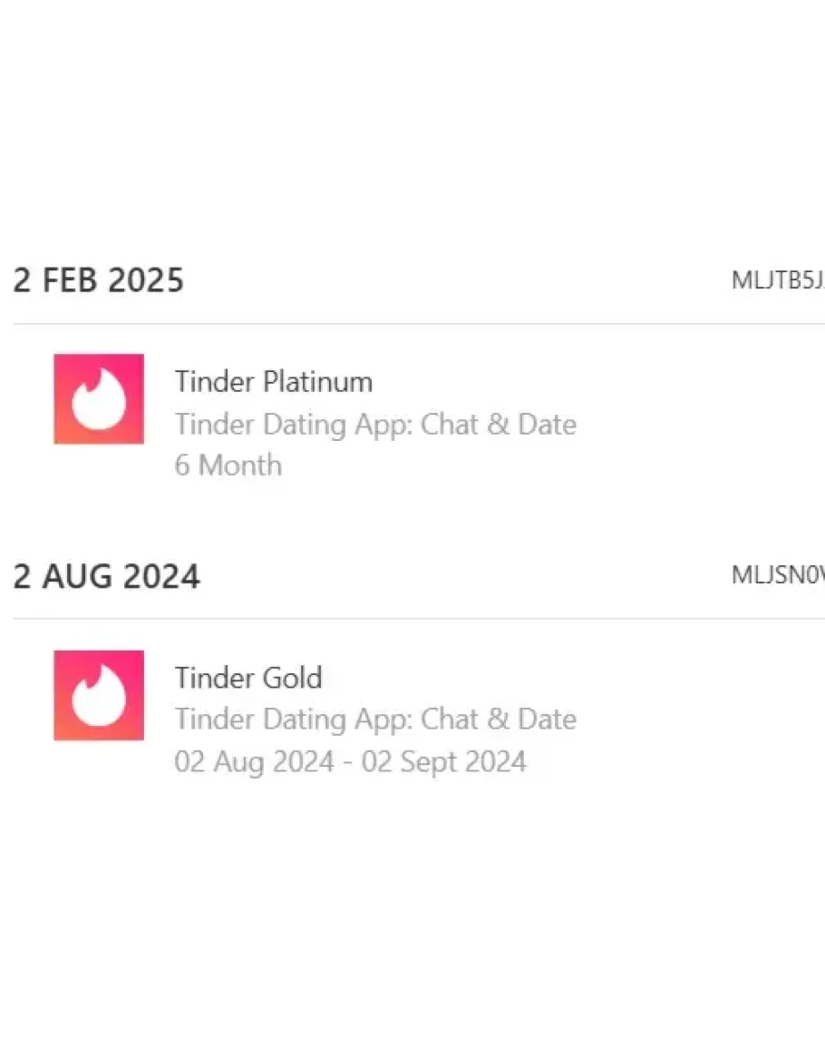
Task: Open the Tinder Platinum purchase title
Action: (x=273, y=382)
